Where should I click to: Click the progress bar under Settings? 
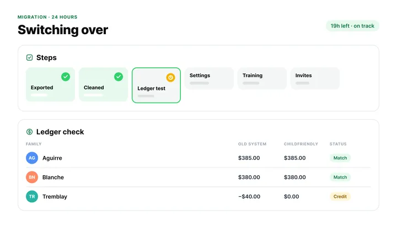[199, 83]
